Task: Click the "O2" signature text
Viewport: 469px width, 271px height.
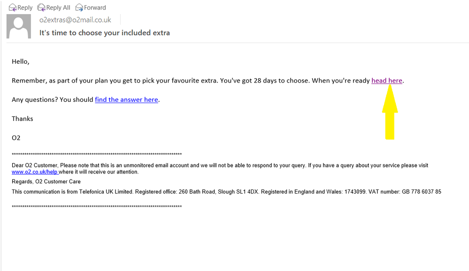Action: [x=16, y=138]
